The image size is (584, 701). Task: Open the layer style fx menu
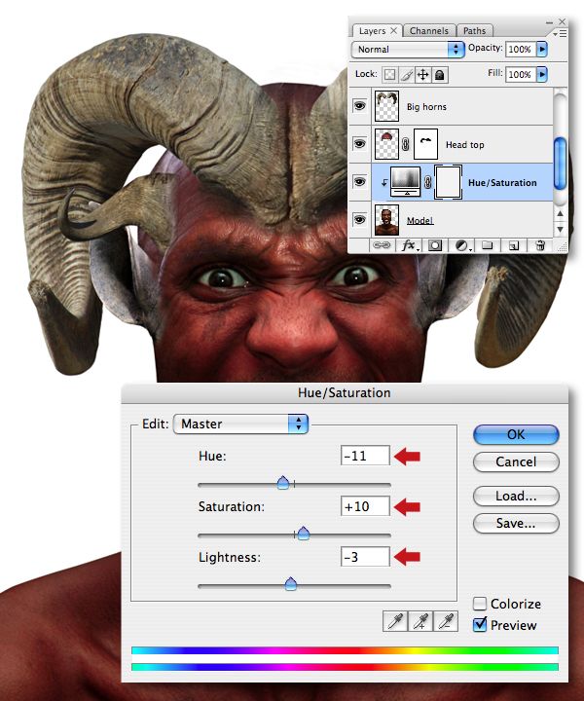click(410, 245)
